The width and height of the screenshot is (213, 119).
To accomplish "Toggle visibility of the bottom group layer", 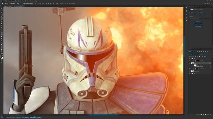I will (189, 73).
